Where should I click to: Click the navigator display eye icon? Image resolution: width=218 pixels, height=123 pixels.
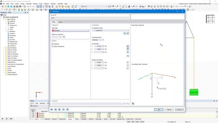[7, 119]
